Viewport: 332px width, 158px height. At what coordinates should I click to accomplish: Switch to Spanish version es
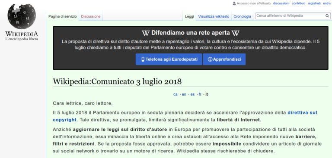(192, 94)
